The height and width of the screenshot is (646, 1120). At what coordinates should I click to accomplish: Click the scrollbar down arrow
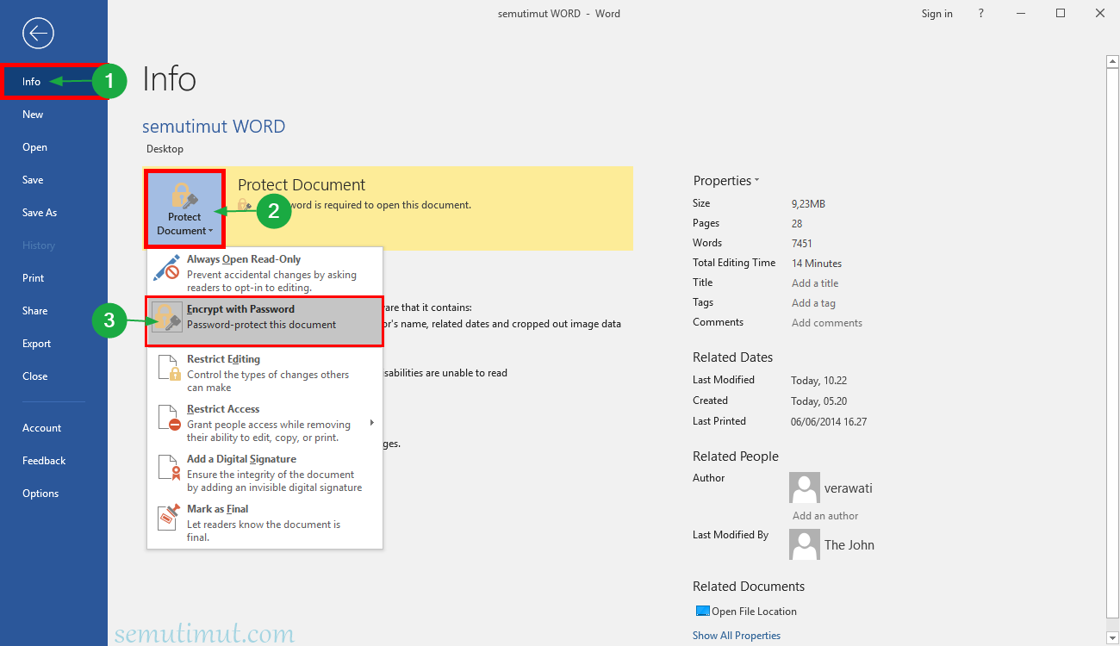pos(1112,638)
